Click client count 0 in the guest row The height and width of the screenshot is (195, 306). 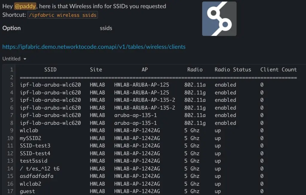coord(262,191)
